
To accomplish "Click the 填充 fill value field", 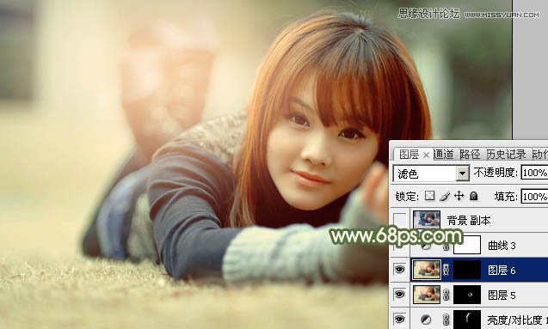I will click(534, 197).
